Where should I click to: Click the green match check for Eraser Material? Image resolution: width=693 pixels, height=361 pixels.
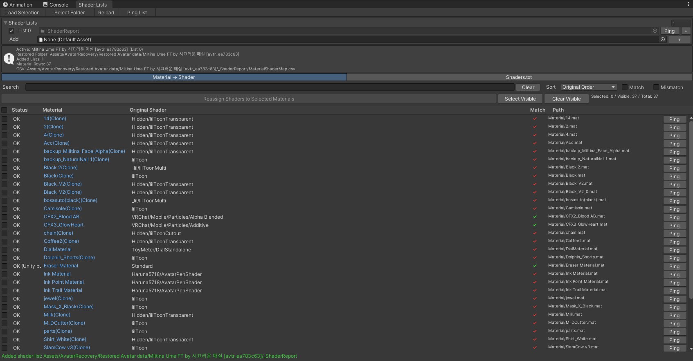point(535,266)
